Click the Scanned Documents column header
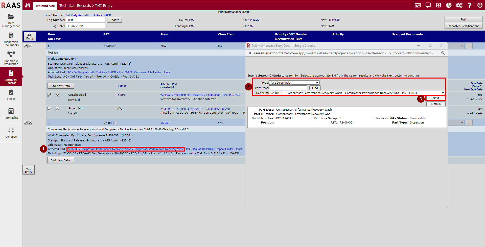The image size is (485, 247). (407, 34)
